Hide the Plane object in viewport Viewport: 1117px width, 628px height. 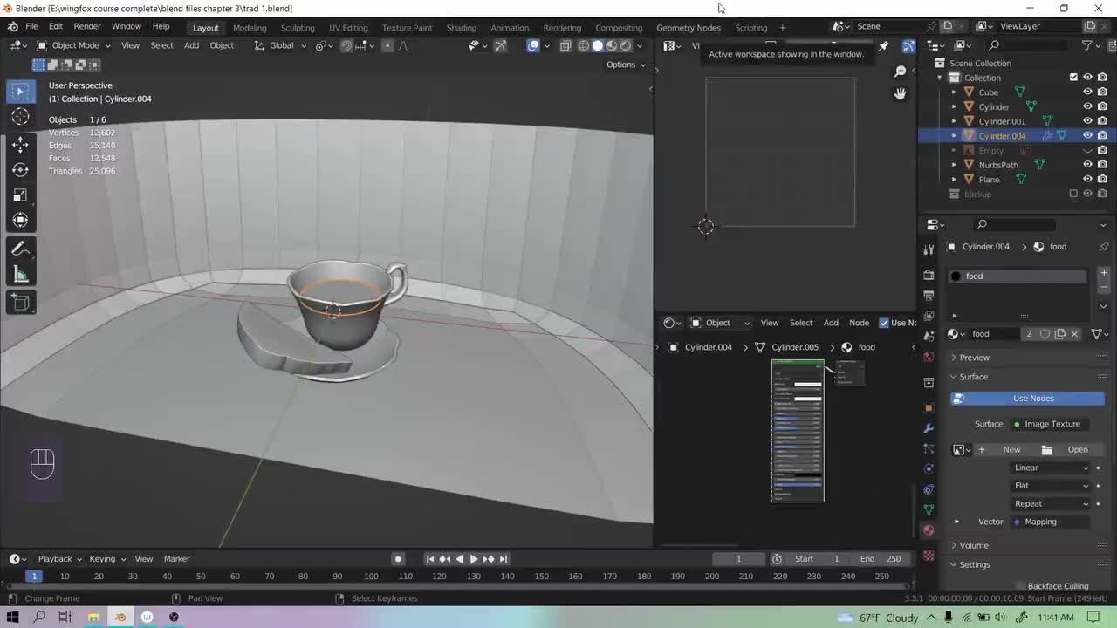pos(1087,179)
